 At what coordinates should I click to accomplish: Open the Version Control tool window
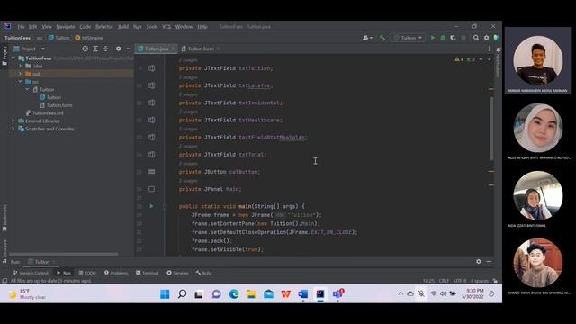tap(31, 273)
